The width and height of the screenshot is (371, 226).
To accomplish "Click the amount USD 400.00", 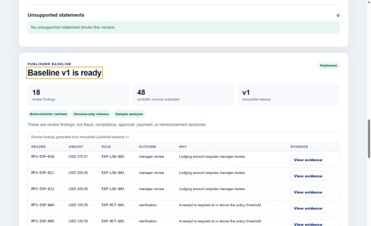I will [x=78, y=189].
